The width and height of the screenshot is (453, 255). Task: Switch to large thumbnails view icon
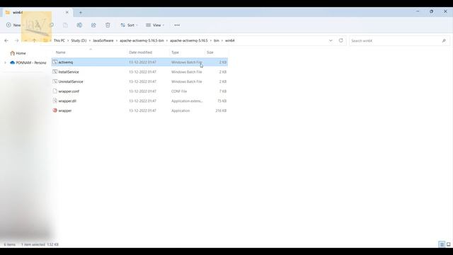448,244
